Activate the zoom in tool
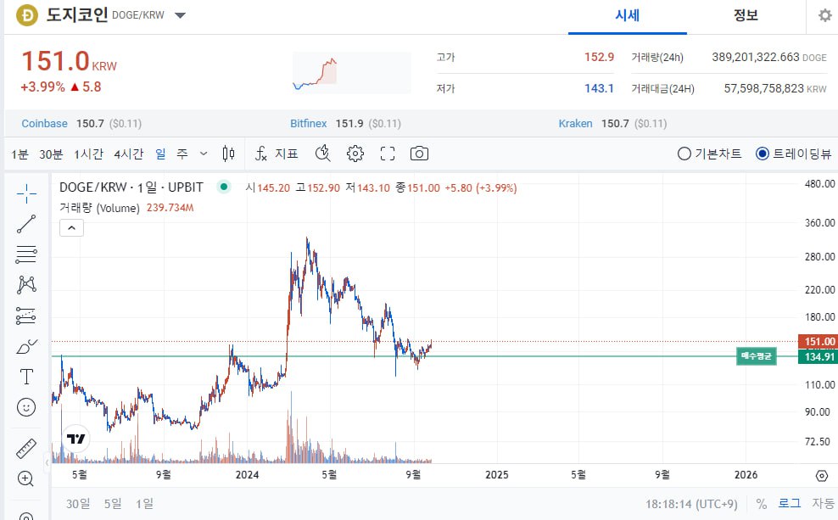 click(26, 478)
